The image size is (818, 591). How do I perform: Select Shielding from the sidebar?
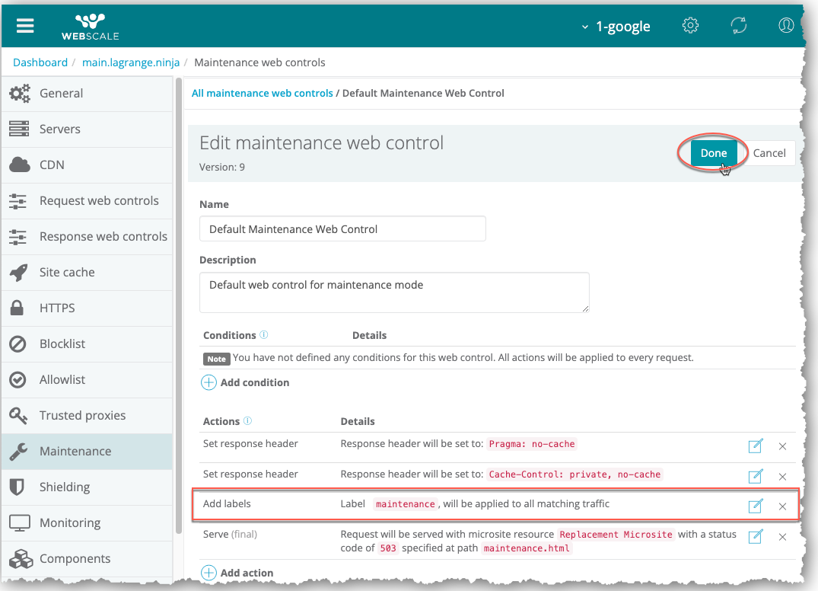coord(65,487)
